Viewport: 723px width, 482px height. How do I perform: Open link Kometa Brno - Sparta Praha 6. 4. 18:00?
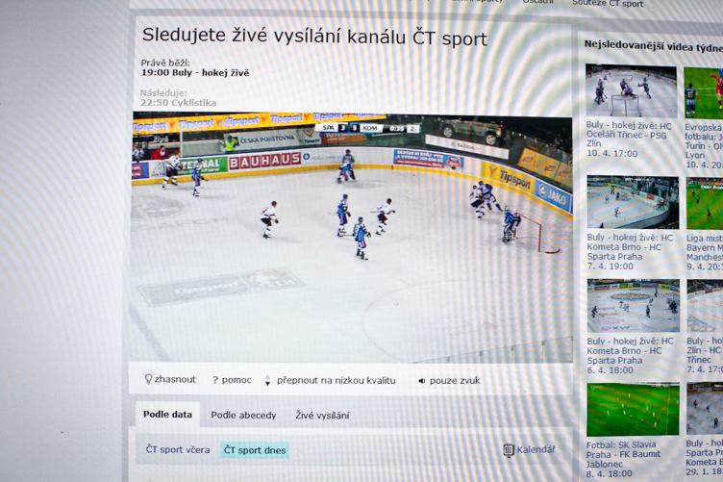[630, 356]
